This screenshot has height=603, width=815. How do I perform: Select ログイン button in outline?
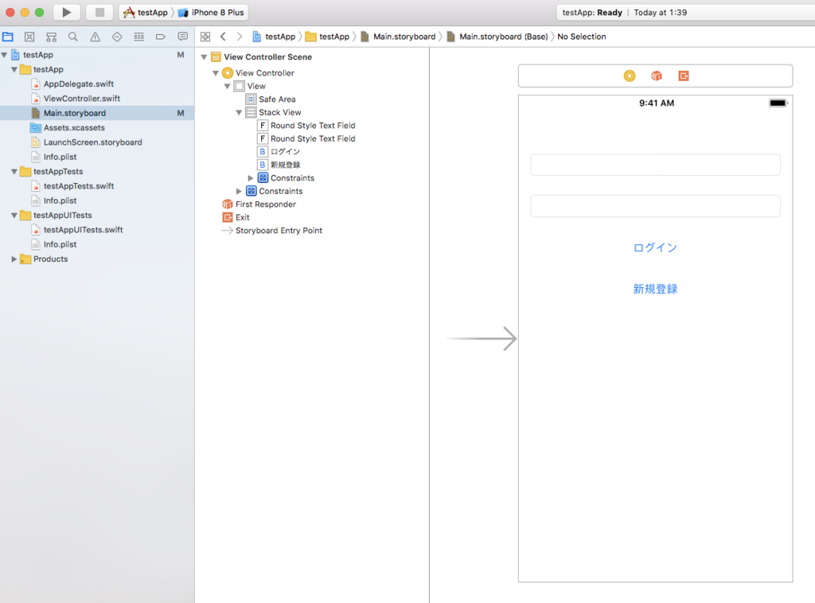pyautogui.click(x=285, y=152)
